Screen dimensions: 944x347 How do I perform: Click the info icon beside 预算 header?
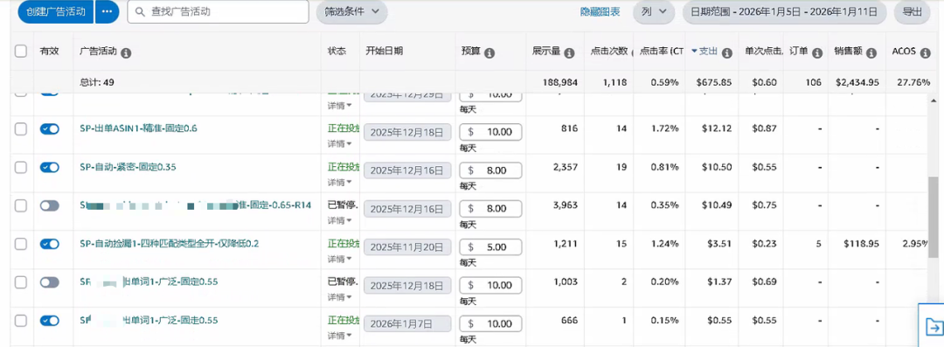pyautogui.click(x=489, y=53)
